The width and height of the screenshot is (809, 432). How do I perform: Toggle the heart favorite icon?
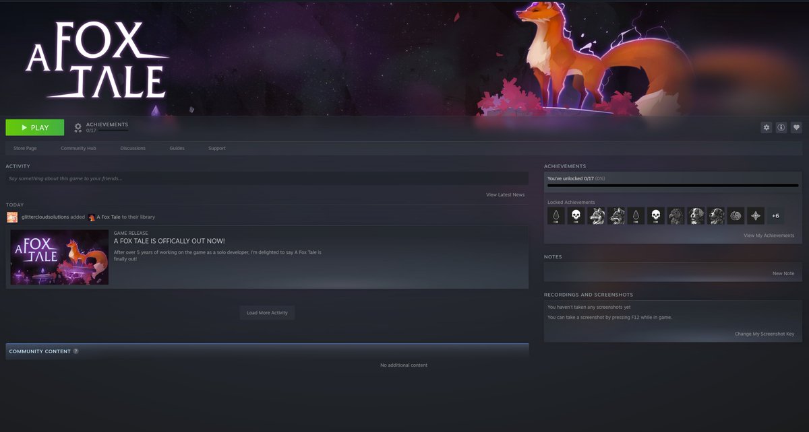796,127
